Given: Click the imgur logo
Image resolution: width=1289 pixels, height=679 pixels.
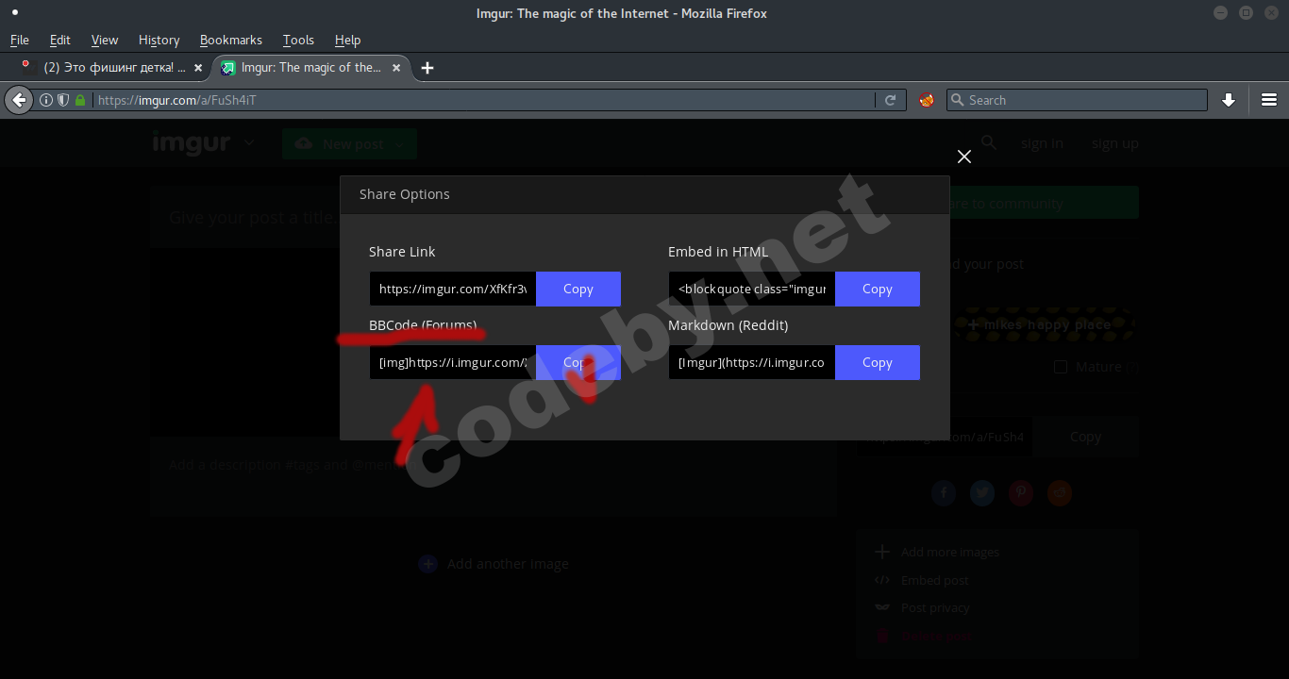Looking at the screenshot, I should pyautogui.click(x=192, y=143).
